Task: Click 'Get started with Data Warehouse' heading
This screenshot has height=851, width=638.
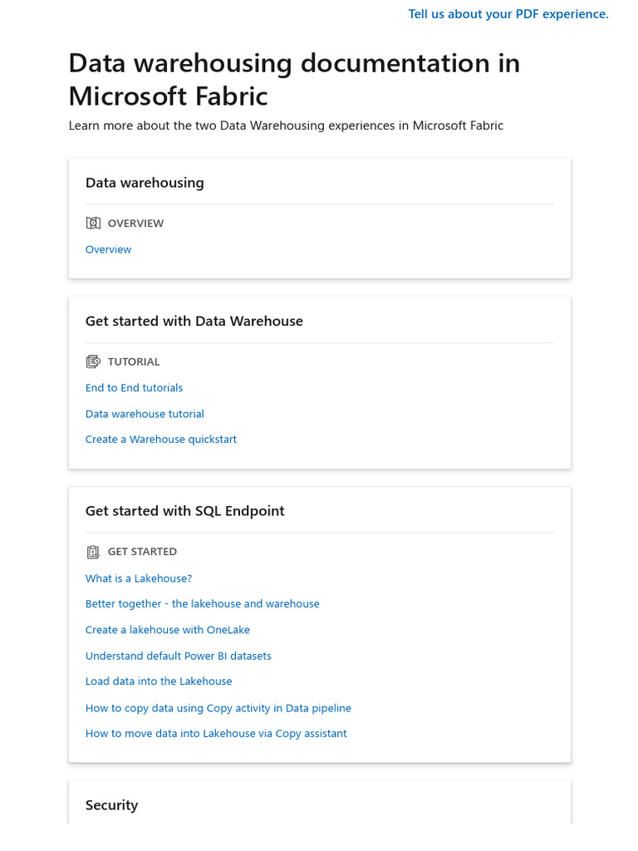Action: coord(194,322)
